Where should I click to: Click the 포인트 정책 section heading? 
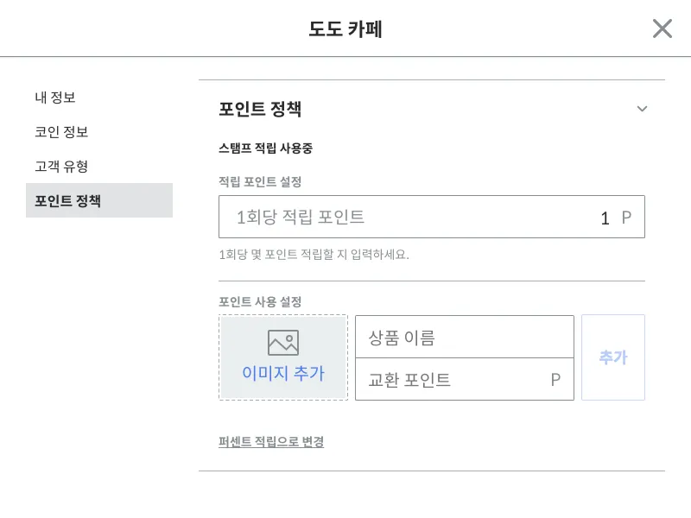[x=260, y=110]
